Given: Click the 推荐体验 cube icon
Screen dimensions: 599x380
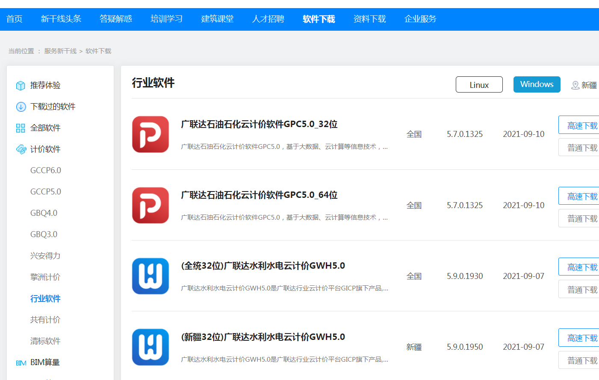Looking at the screenshot, I should [21, 85].
